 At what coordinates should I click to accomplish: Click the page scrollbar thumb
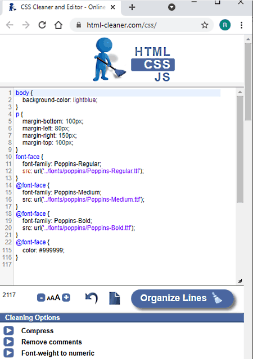[248, 81]
